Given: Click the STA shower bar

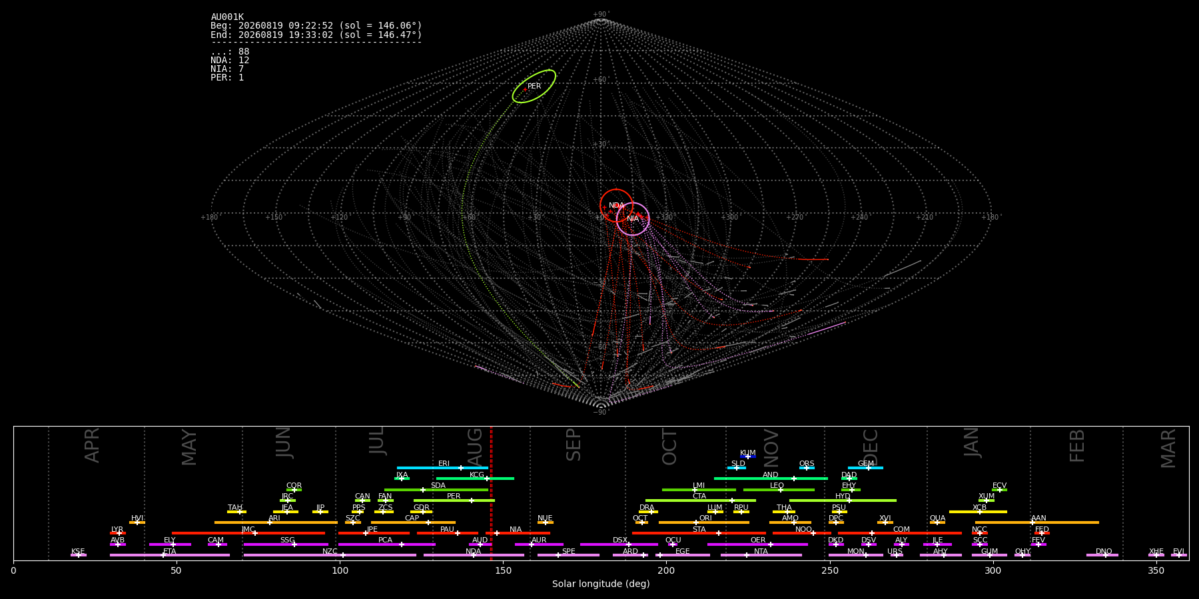Looking at the screenshot, I should [699, 533].
